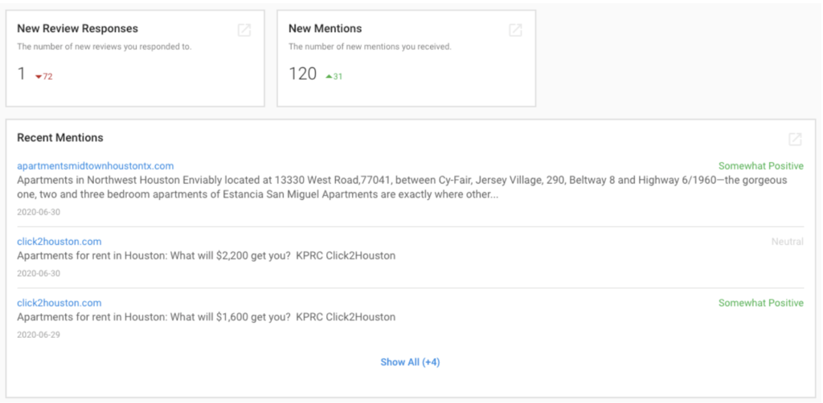Open the apartmentsmidtownhoustontx.com link
This screenshot has width=823, height=403.
tap(95, 166)
